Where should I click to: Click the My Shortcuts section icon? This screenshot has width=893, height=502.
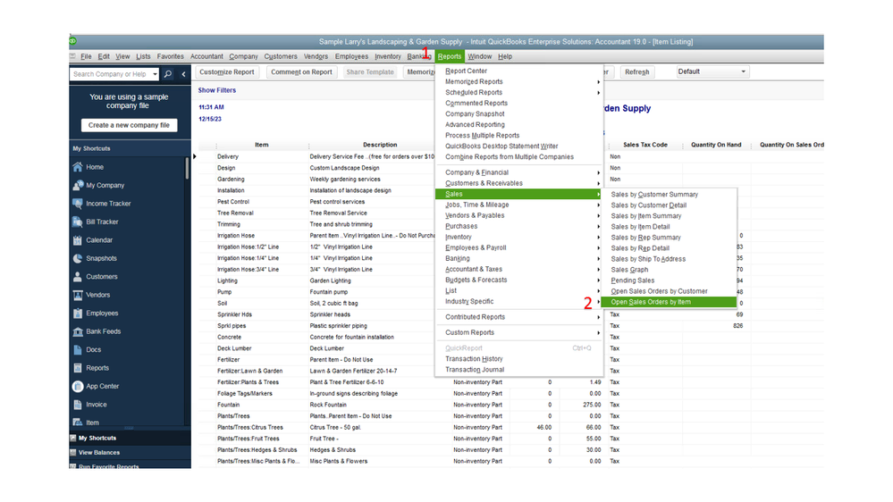tap(73, 438)
